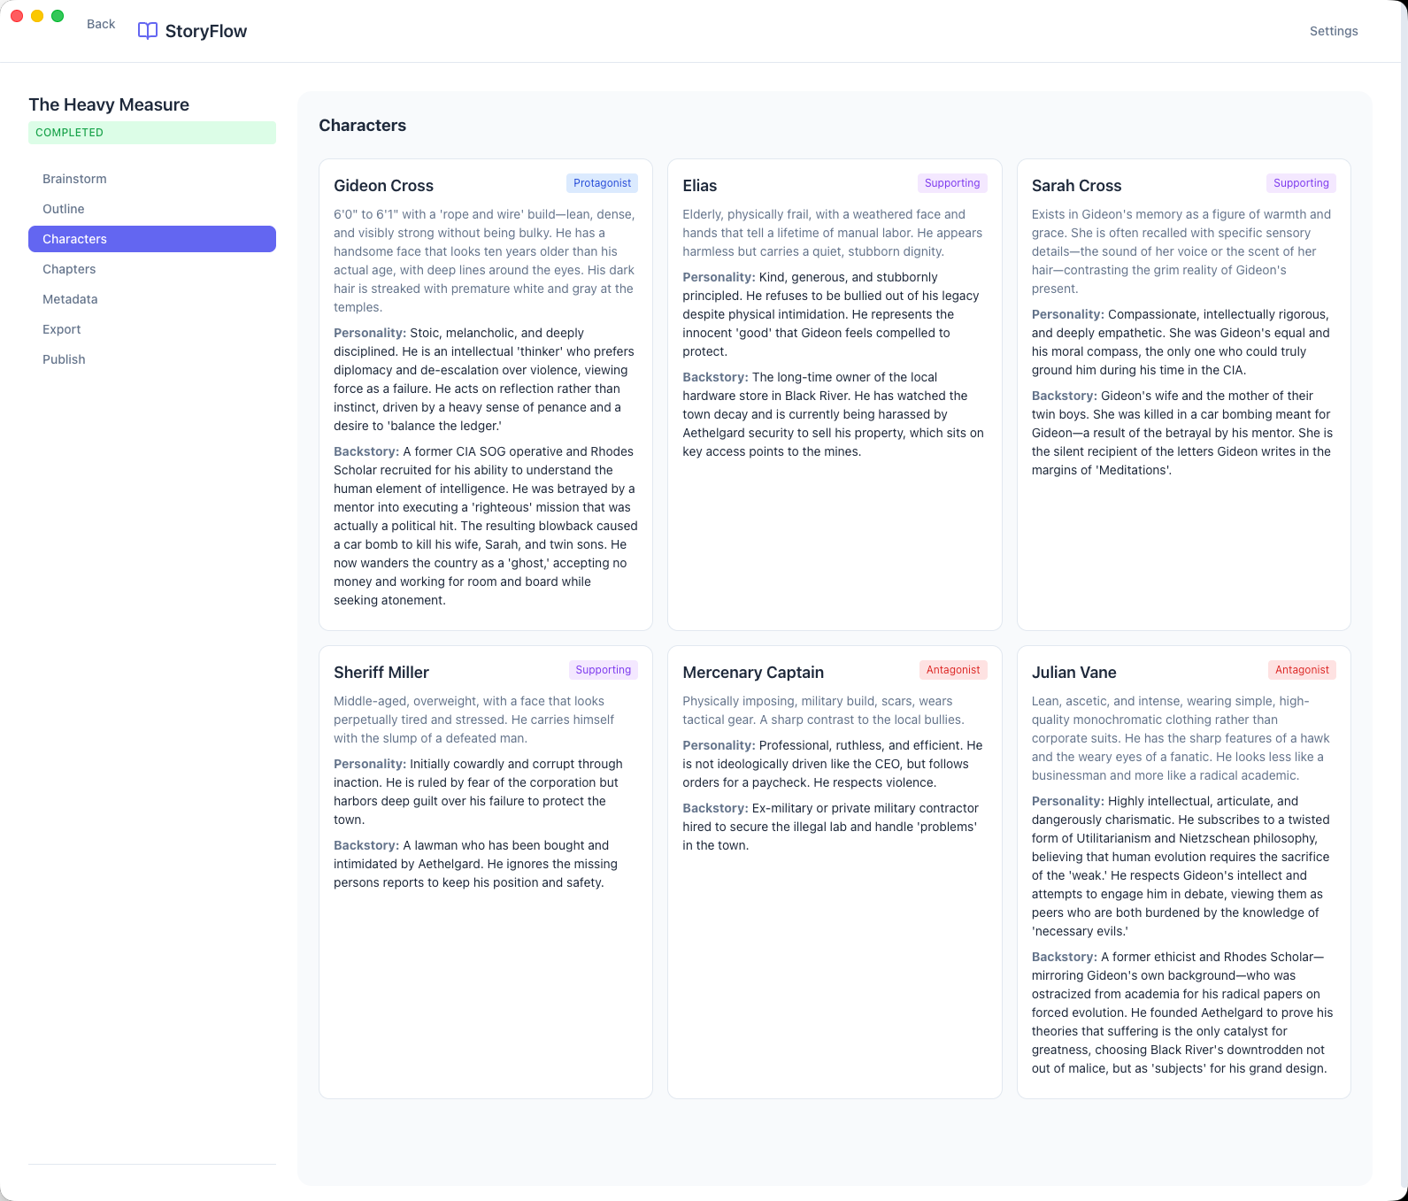Screen dimensions: 1408x1201
Task: Select the Gideon Cross character card
Action: point(485,394)
